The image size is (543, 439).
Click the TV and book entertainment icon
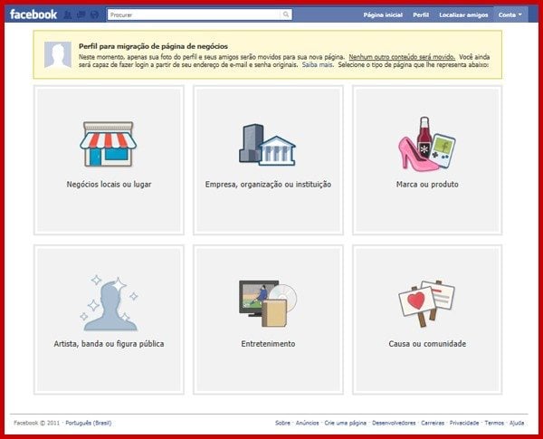click(268, 303)
